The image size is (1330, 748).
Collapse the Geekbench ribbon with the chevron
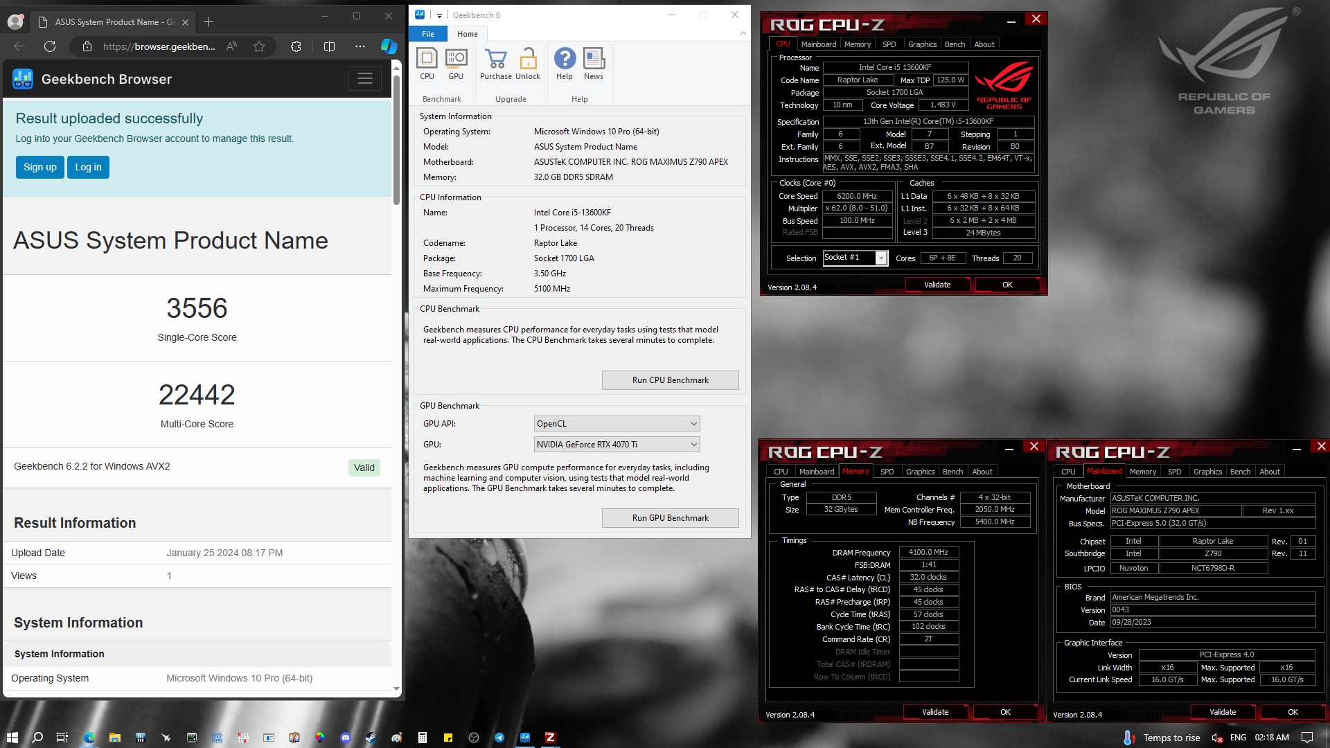[x=743, y=33]
